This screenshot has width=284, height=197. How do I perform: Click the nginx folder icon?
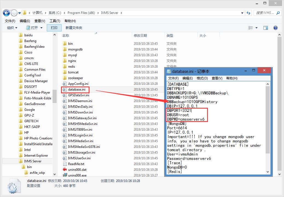click(65, 61)
